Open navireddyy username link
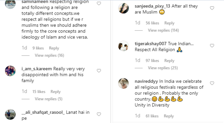Image resolution: width=224 pixels, height=123 pixels. coord(146,81)
